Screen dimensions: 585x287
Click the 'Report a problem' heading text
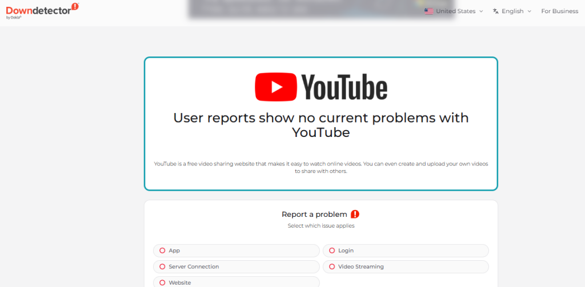click(314, 215)
